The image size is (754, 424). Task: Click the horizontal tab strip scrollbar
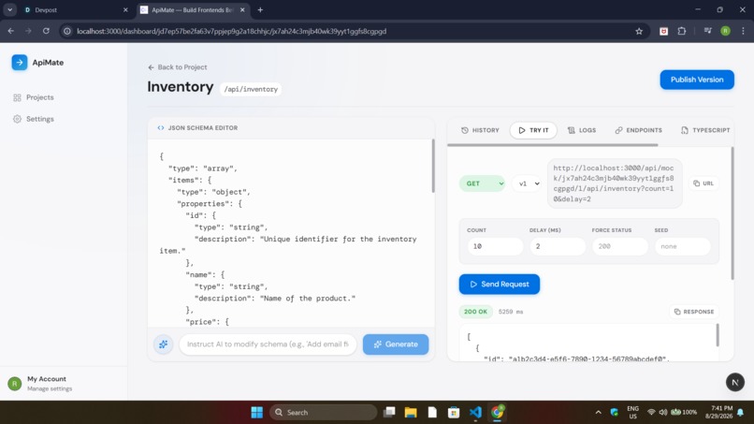pyautogui.click(x=553, y=145)
